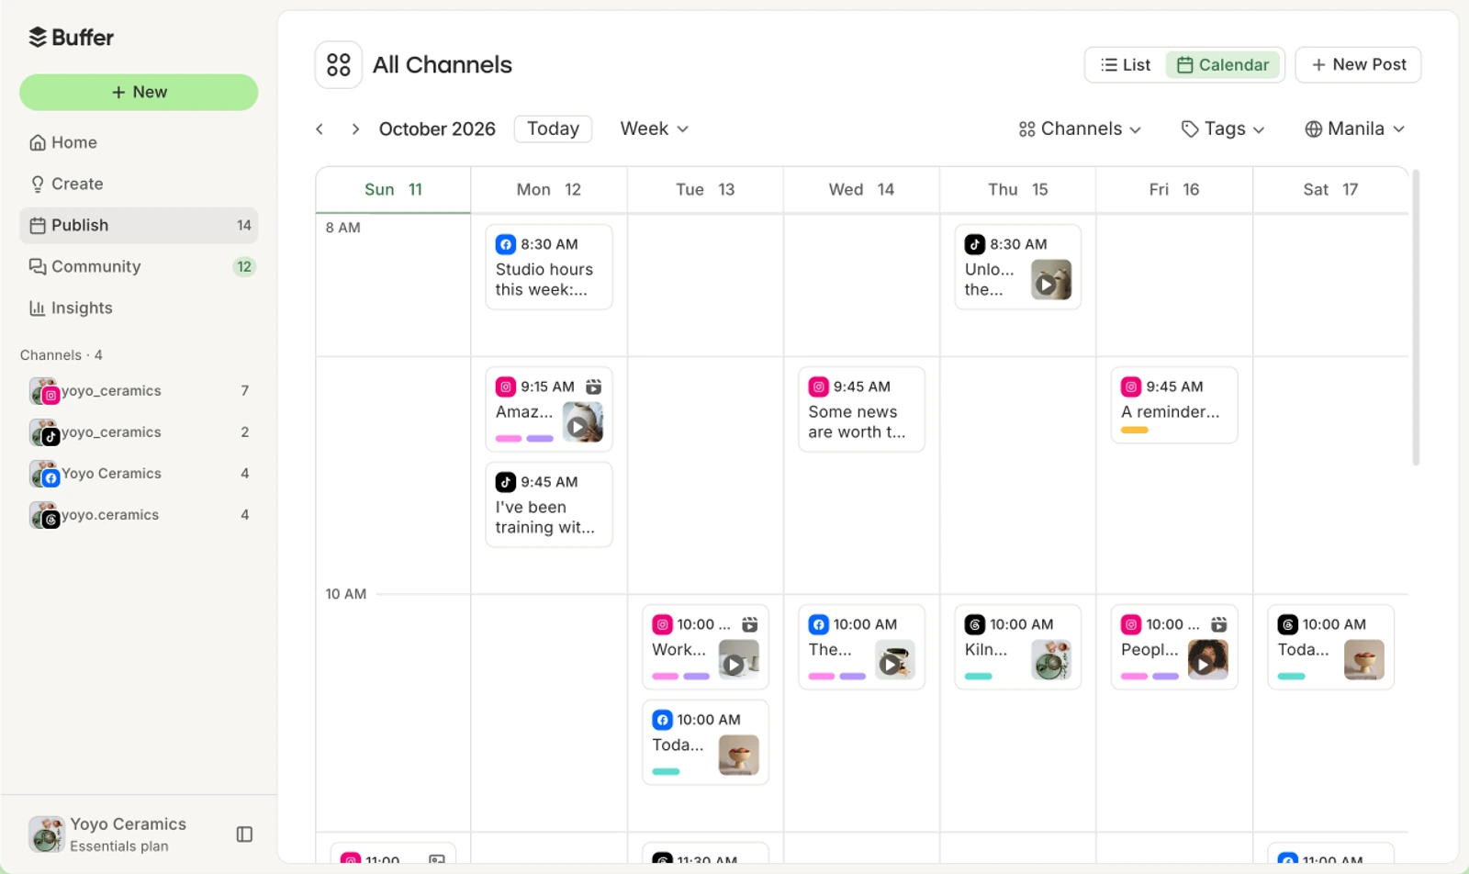Click reel icon on Friday 10:00 post
Image resolution: width=1469 pixels, height=874 pixels.
pos(1219,624)
